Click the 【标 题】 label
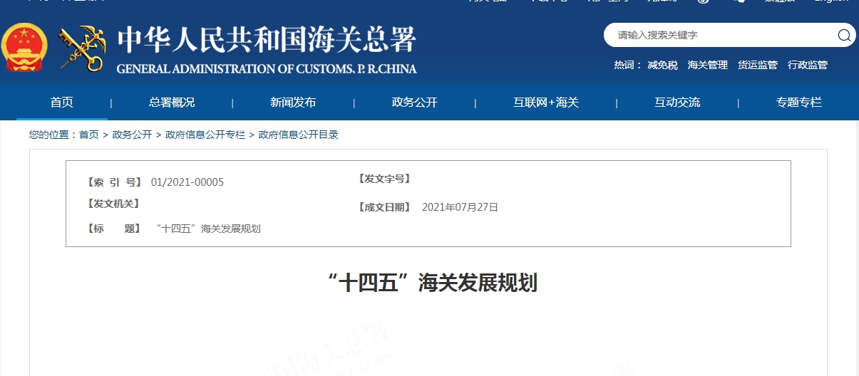This screenshot has width=859, height=376. tap(114, 229)
